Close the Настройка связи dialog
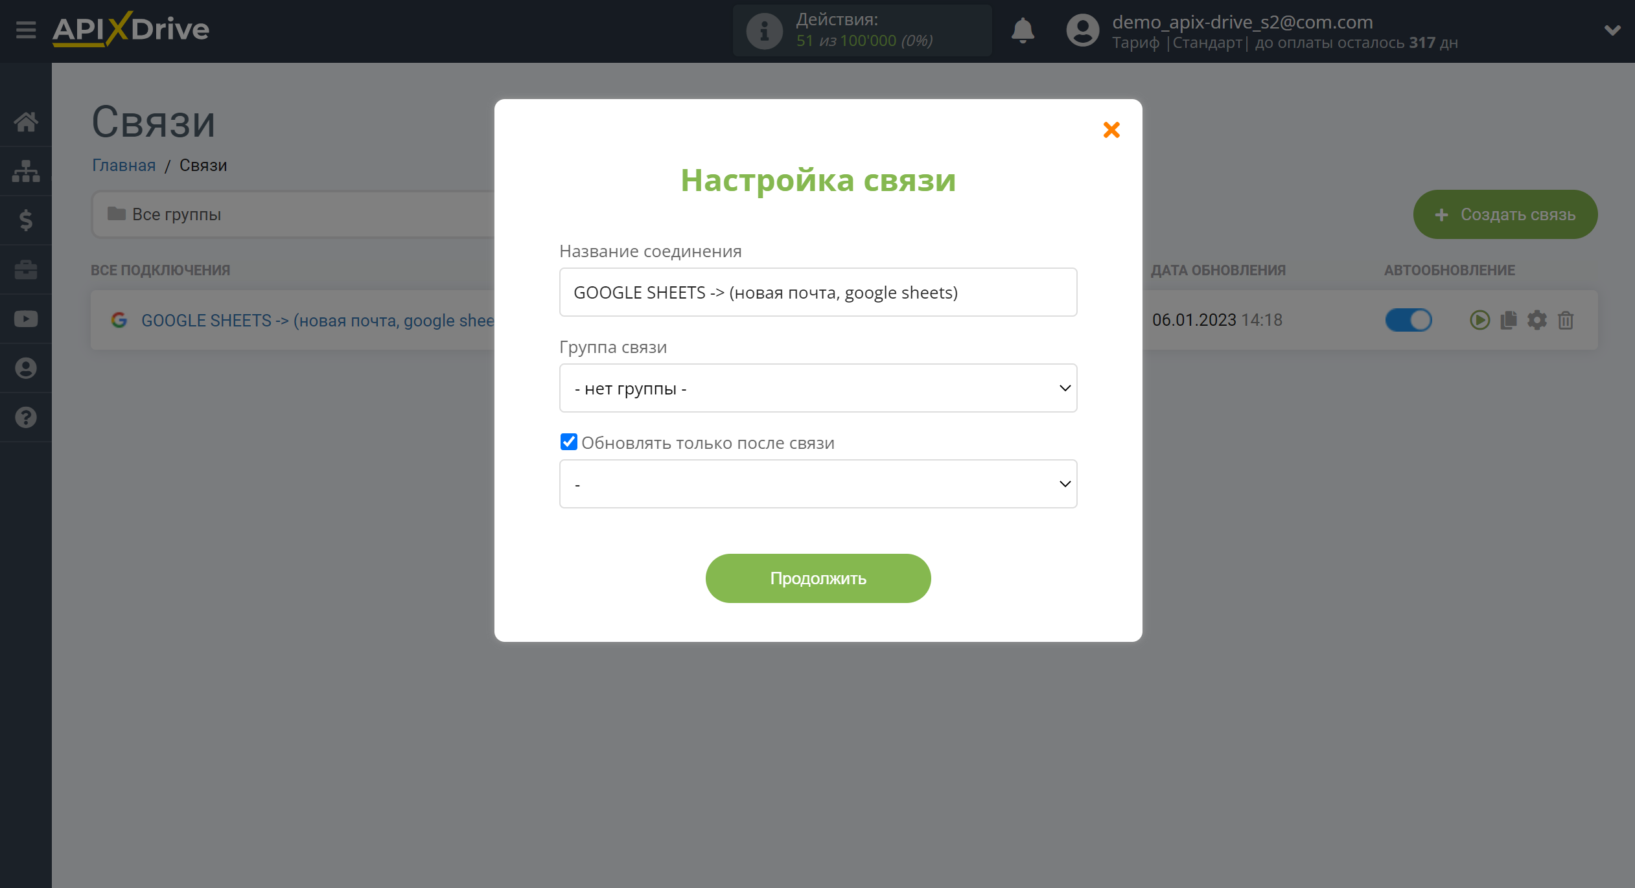 tap(1111, 130)
